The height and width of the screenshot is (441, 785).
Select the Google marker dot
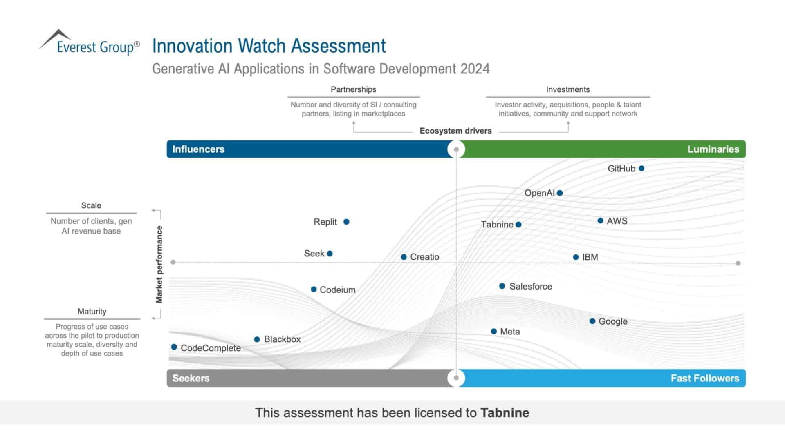pos(592,321)
